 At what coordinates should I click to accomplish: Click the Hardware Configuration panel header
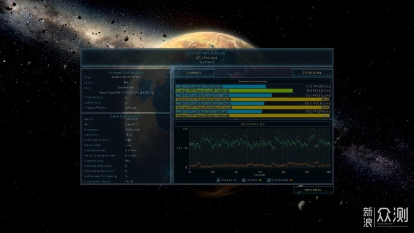(x=126, y=72)
